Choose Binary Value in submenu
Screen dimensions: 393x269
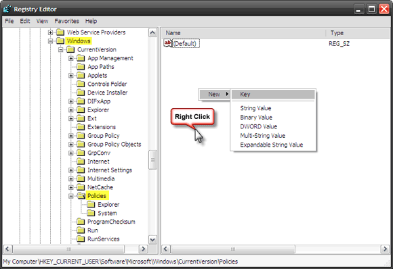coord(256,118)
